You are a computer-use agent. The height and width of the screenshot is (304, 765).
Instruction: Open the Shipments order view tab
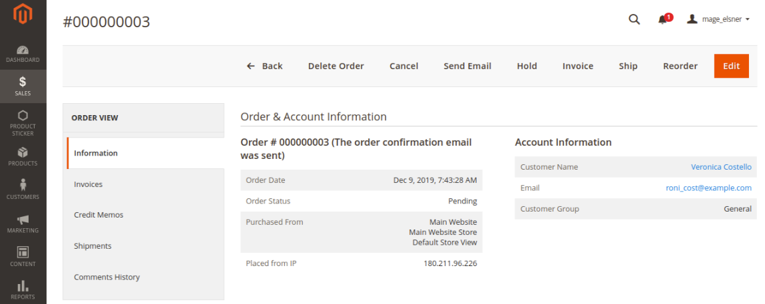click(x=93, y=246)
